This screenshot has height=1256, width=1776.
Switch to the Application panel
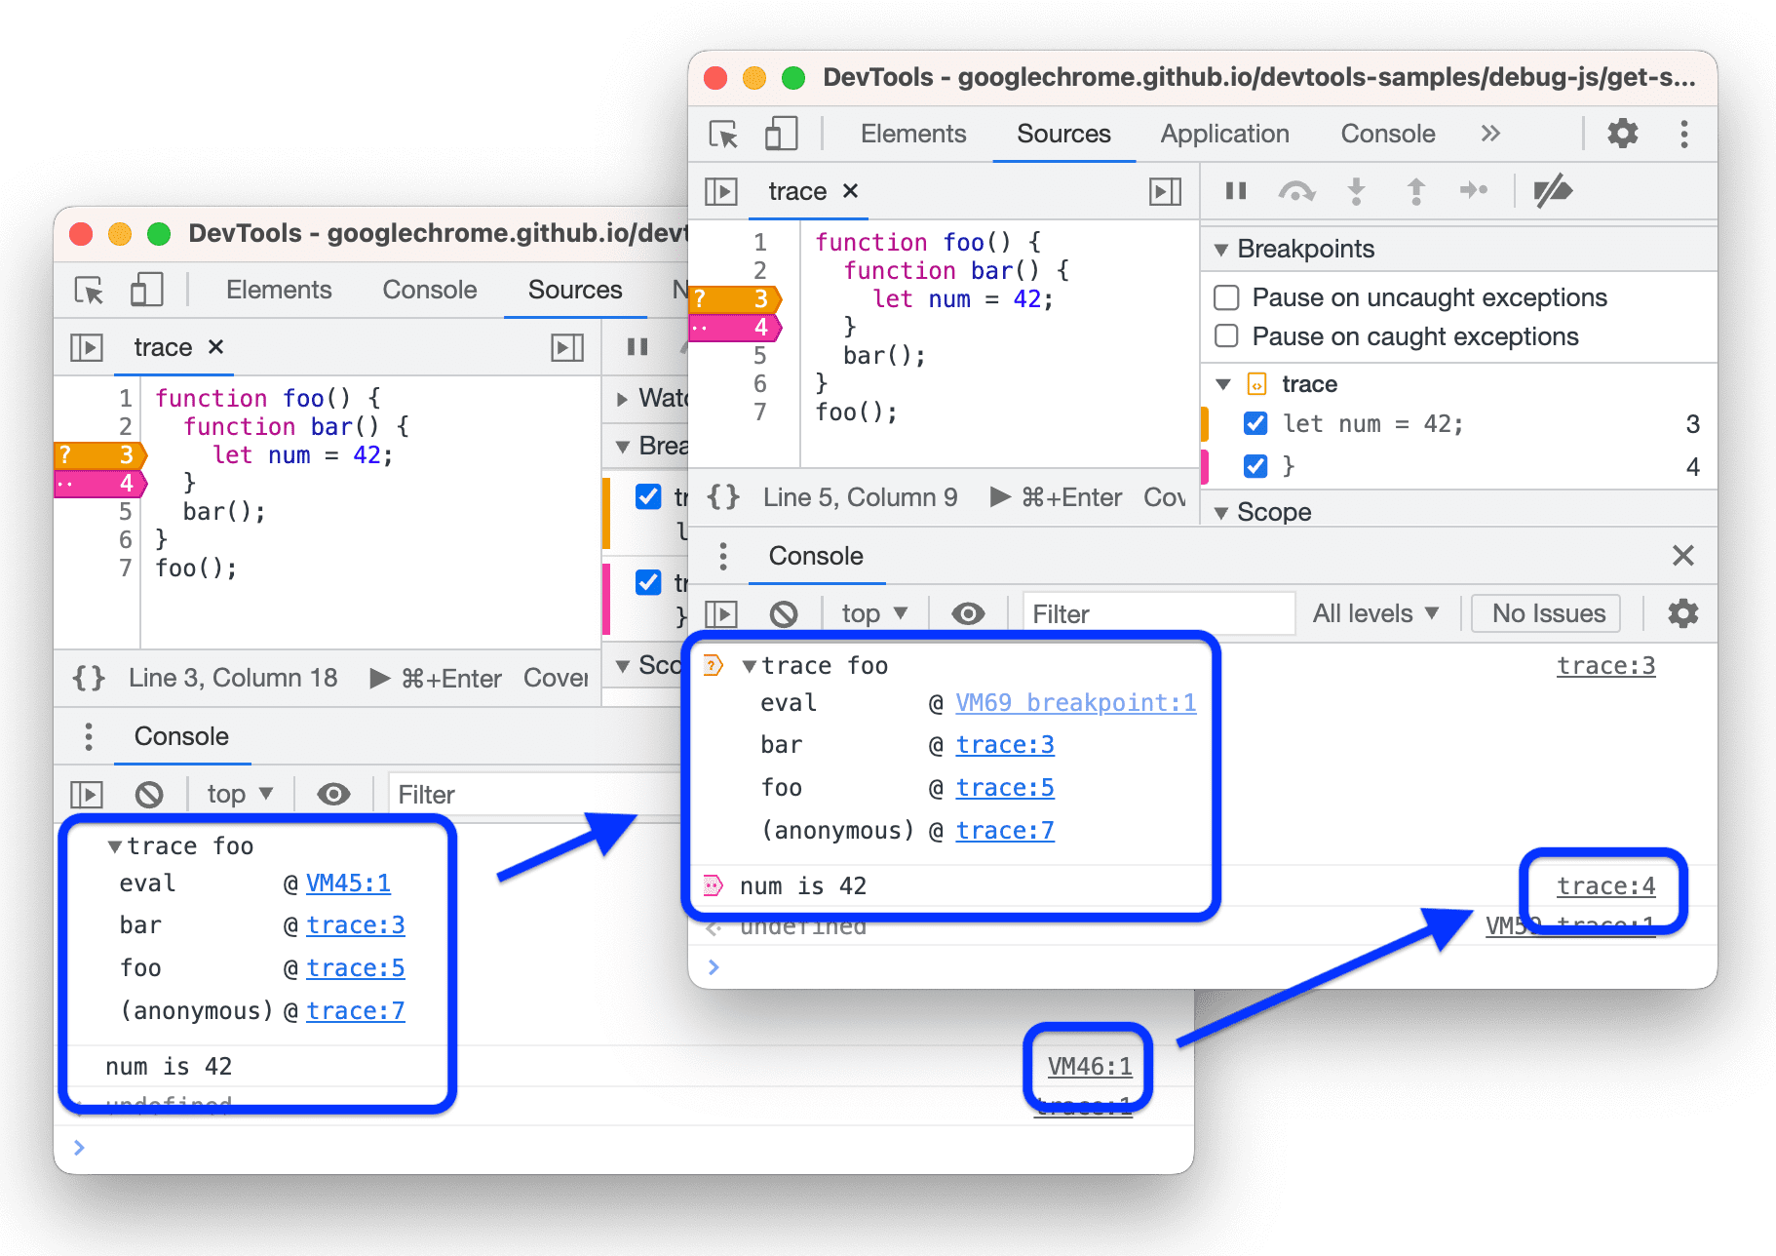(x=1223, y=134)
